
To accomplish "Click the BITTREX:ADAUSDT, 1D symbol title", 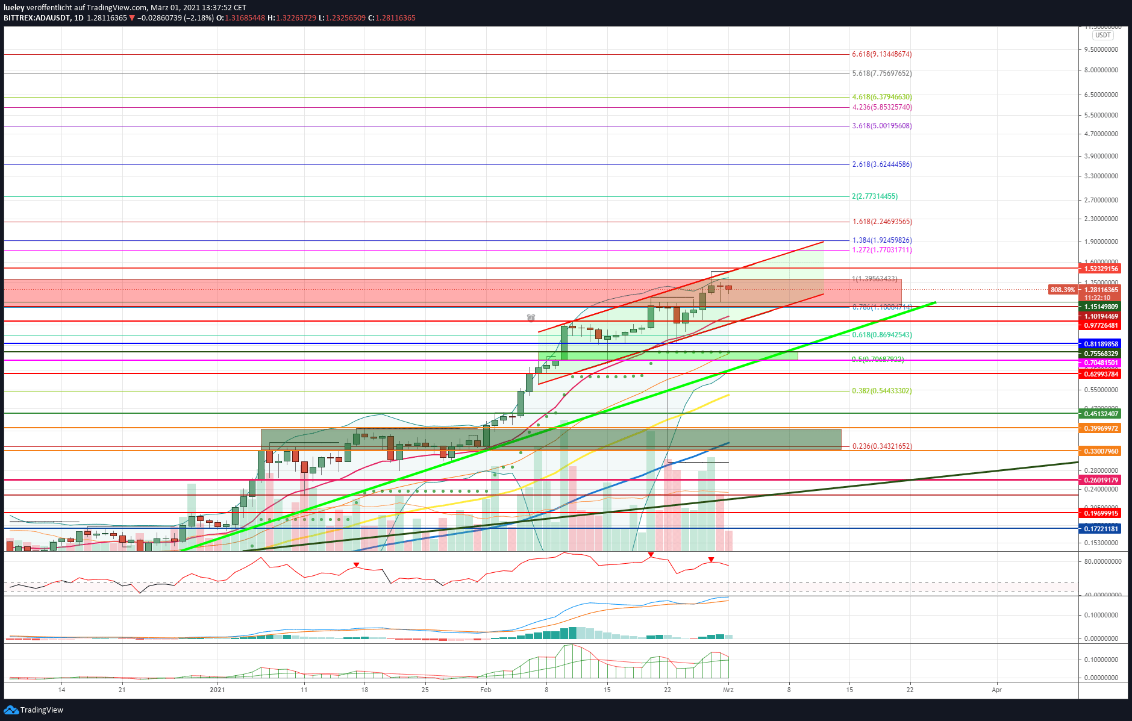I will pos(43,18).
